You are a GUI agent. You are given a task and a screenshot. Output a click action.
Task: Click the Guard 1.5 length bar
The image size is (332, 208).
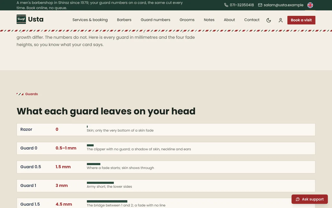pyautogui.click(x=107, y=201)
